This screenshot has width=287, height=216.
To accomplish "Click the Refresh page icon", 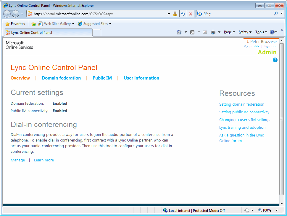I will point(183,14).
